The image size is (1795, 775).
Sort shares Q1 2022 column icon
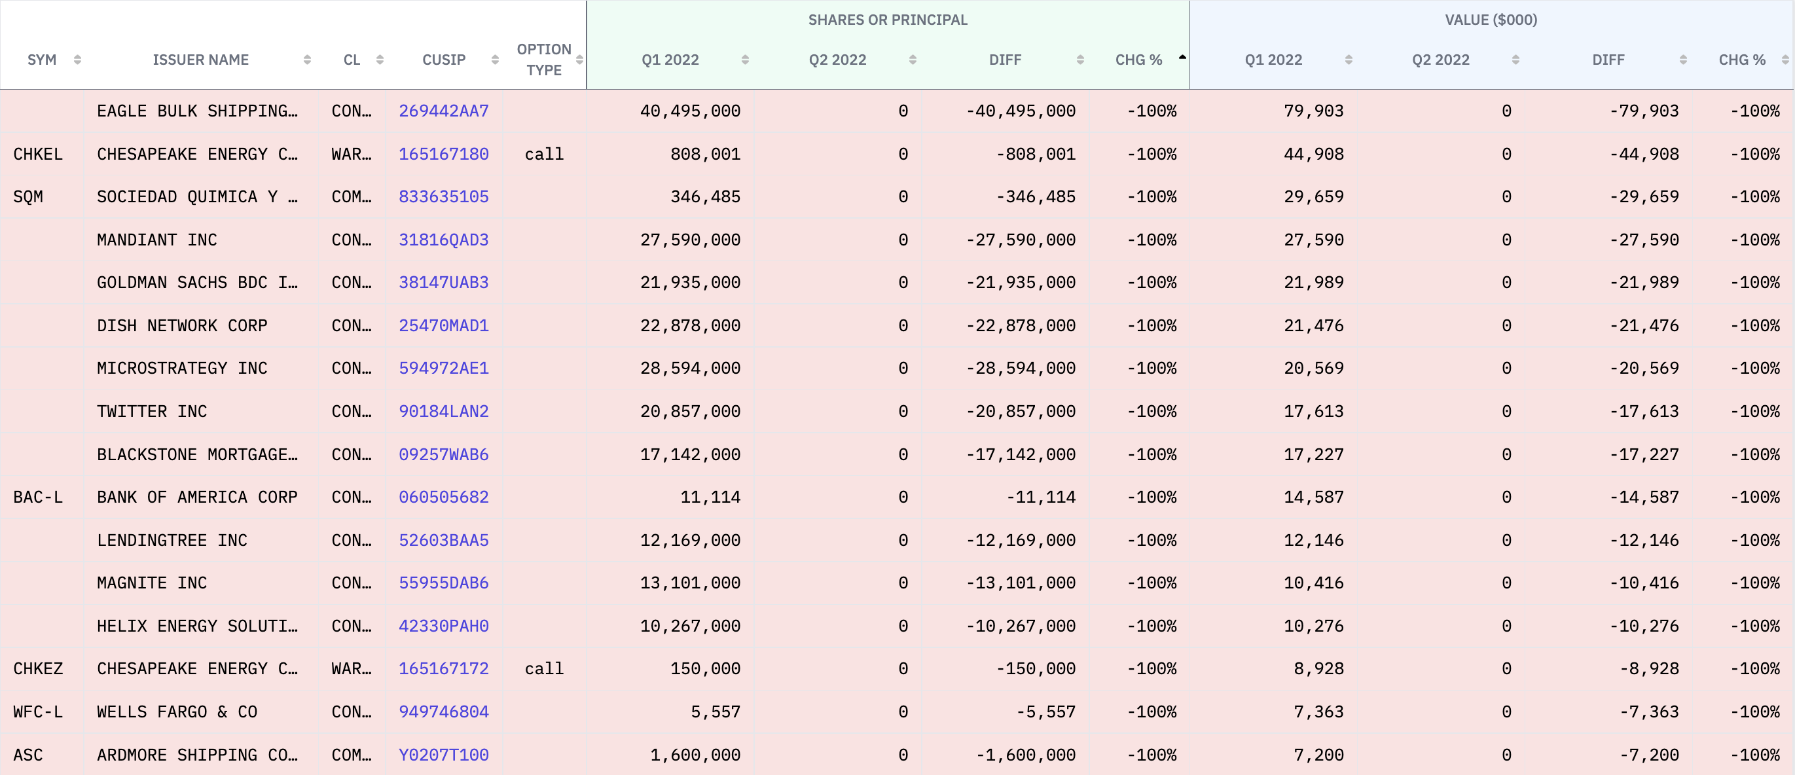pos(745,60)
